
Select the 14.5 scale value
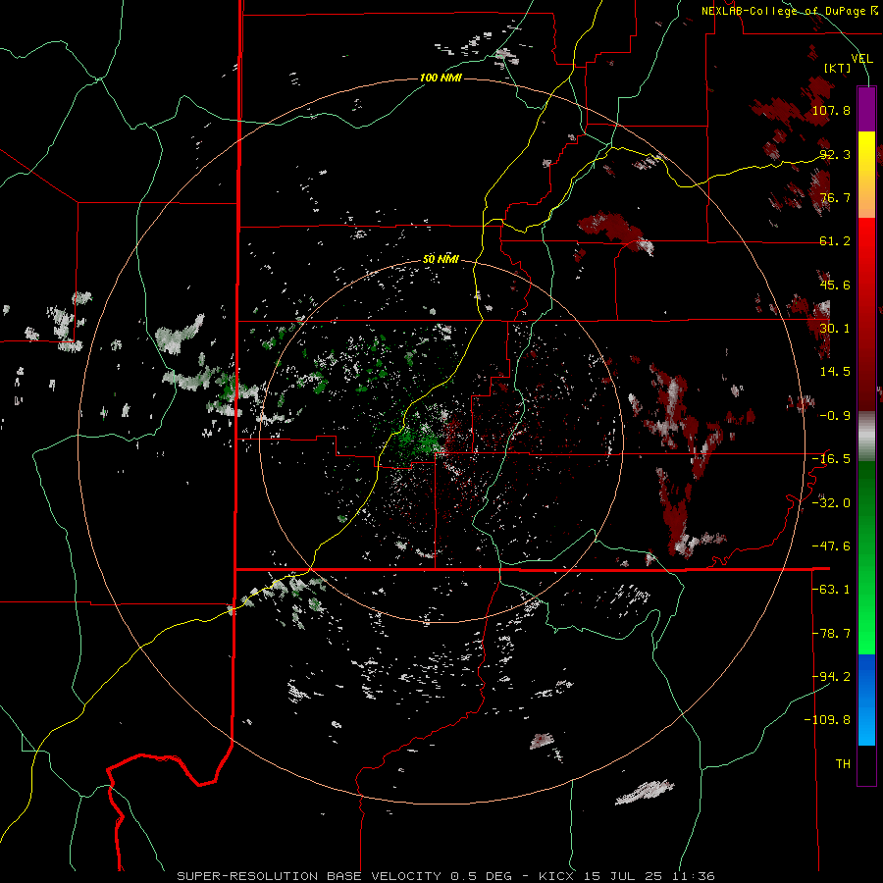(x=835, y=372)
